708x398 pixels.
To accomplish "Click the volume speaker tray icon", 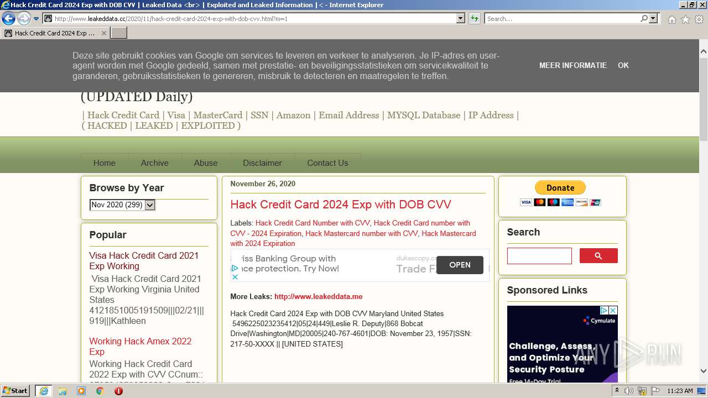I will coord(629,391).
